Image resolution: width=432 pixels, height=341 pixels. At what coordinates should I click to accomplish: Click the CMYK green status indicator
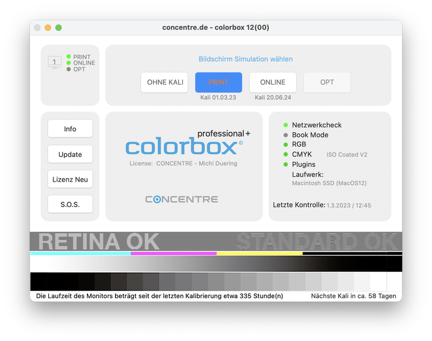[x=286, y=154]
